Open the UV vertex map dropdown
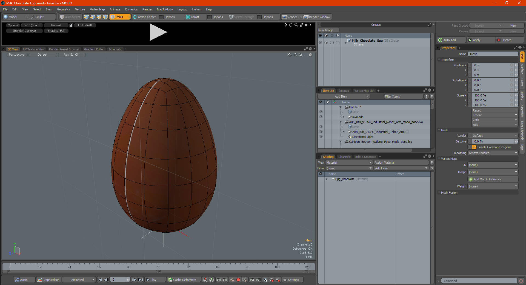526x285 pixels. tap(493, 165)
